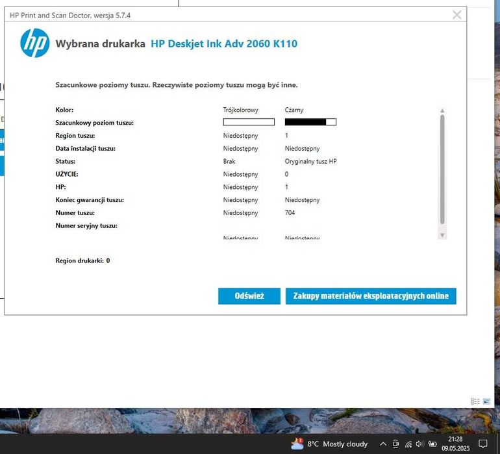Click the scrollbar down arrow in ink list
The image size is (500, 454).
pos(442,235)
